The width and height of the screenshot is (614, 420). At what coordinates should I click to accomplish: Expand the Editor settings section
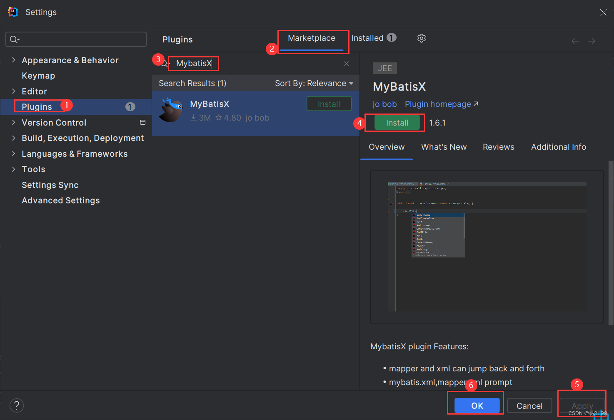point(13,91)
